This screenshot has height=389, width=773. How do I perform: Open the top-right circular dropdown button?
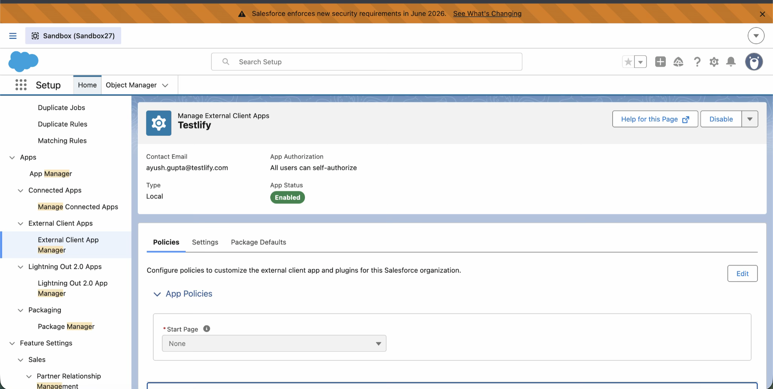coord(756,36)
